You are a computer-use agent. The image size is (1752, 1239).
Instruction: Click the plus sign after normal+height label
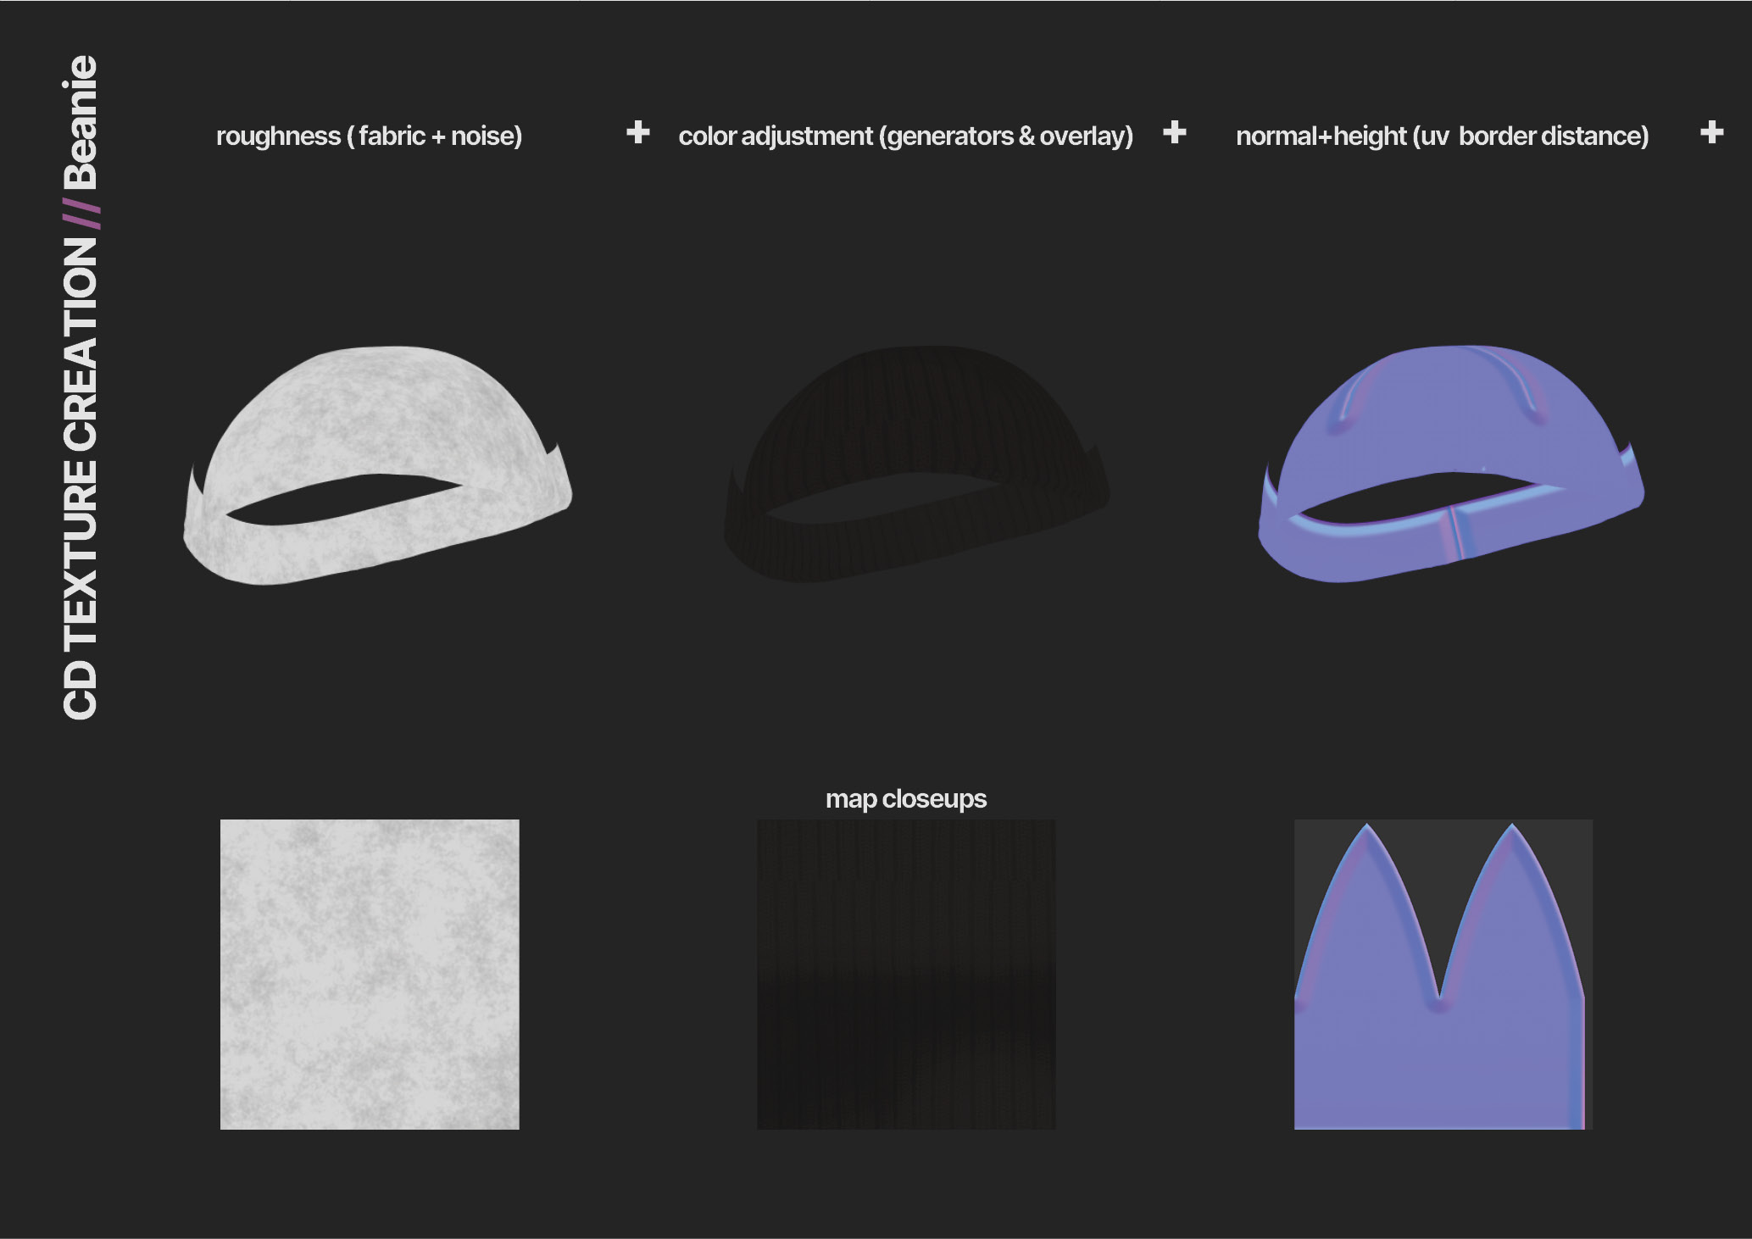pos(1711,132)
